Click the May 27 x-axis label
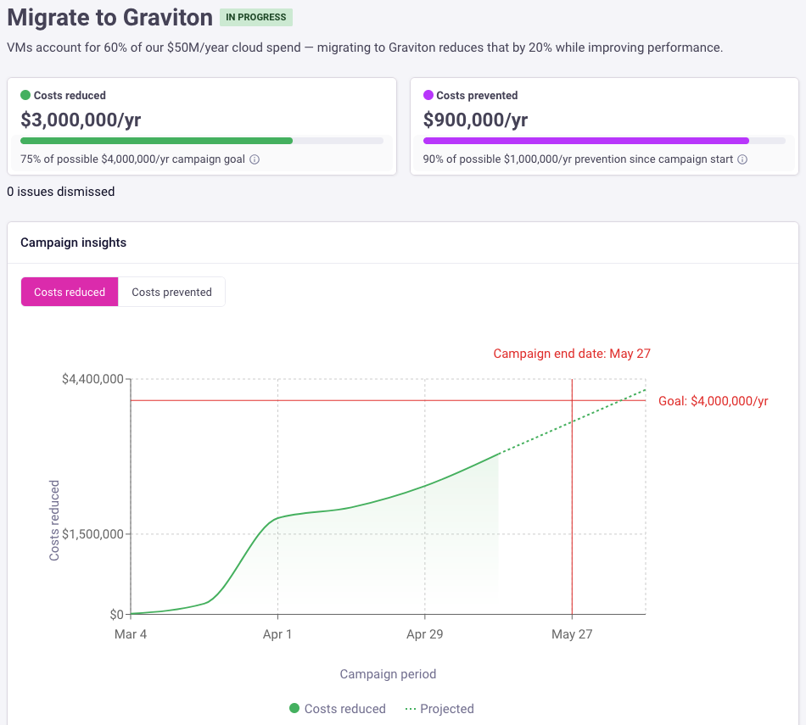 pyautogui.click(x=572, y=634)
